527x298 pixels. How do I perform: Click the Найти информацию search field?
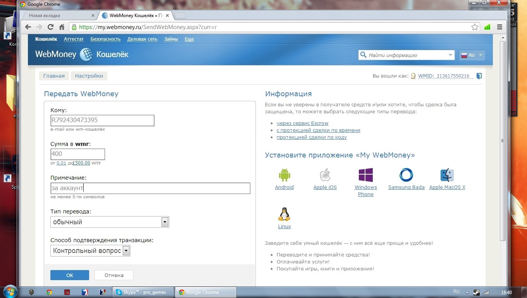[x=406, y=55]
